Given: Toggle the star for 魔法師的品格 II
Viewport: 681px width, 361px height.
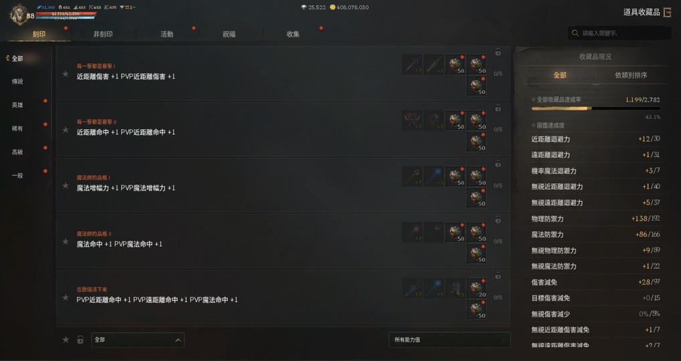Looking at the screenshot, I should click(65, 241).
